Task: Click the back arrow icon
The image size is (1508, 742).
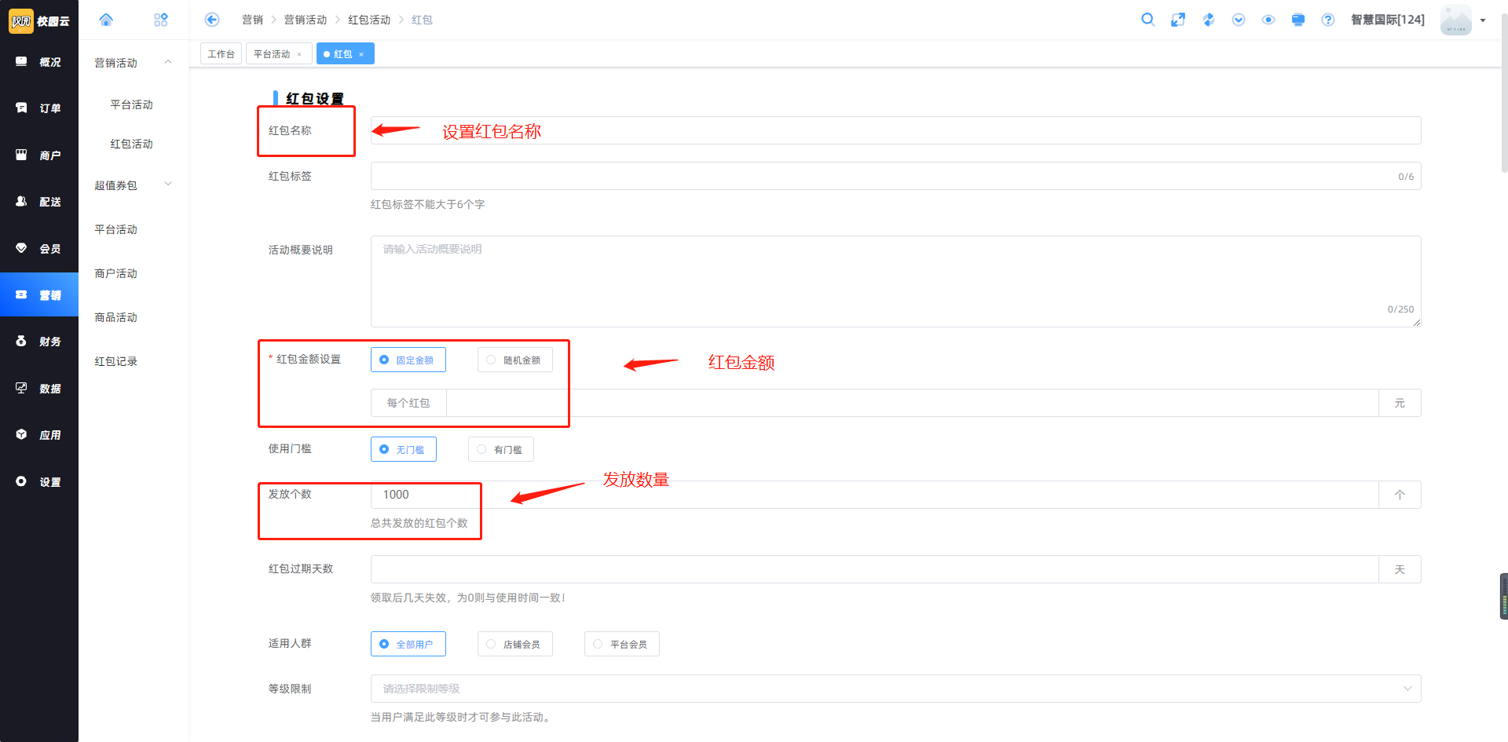Action: click(x=211, y=20)
